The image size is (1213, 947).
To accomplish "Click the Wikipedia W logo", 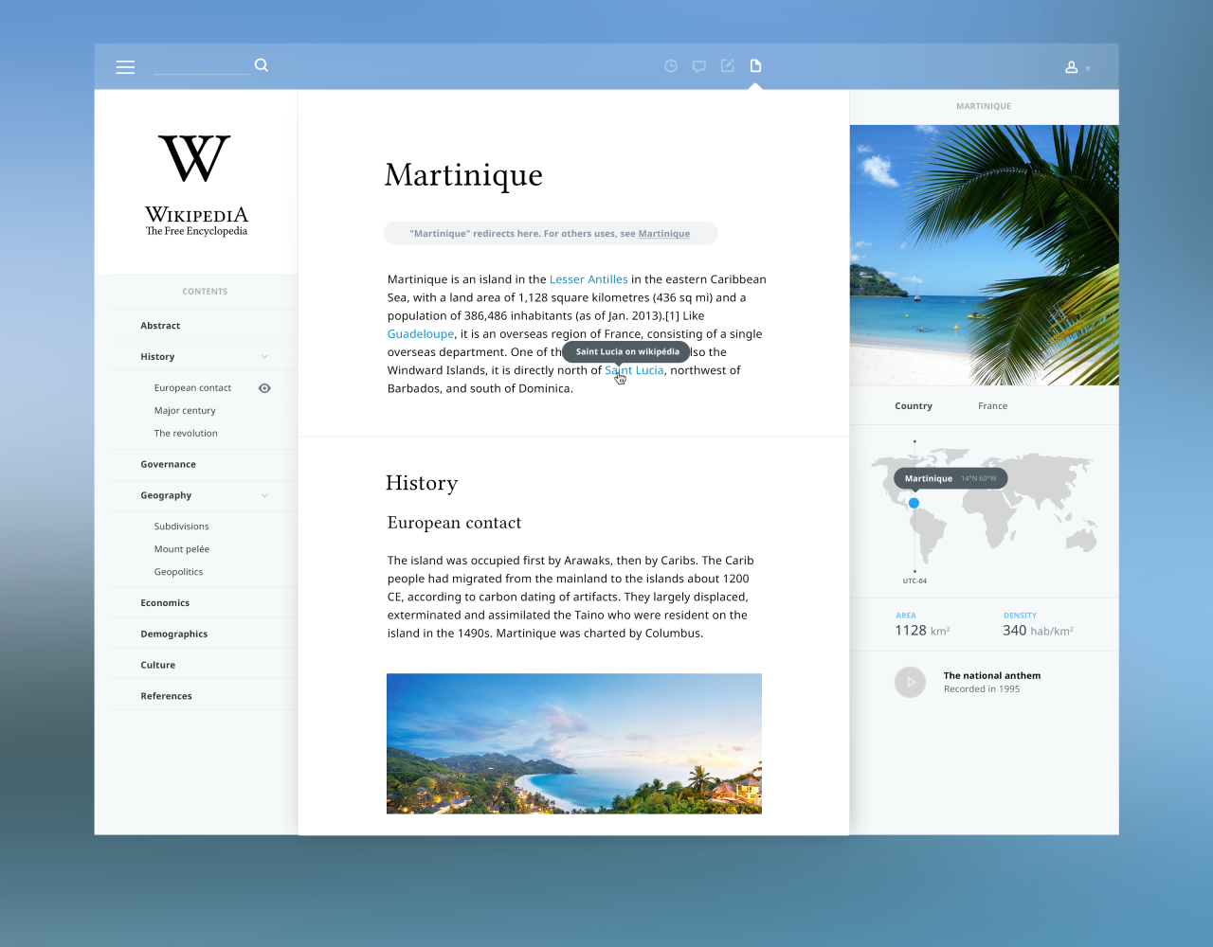I will pyautogui.click(x=195, y=158).
